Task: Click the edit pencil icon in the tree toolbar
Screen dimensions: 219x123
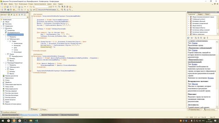Action: pyautogui.click(x=11, y=15)
